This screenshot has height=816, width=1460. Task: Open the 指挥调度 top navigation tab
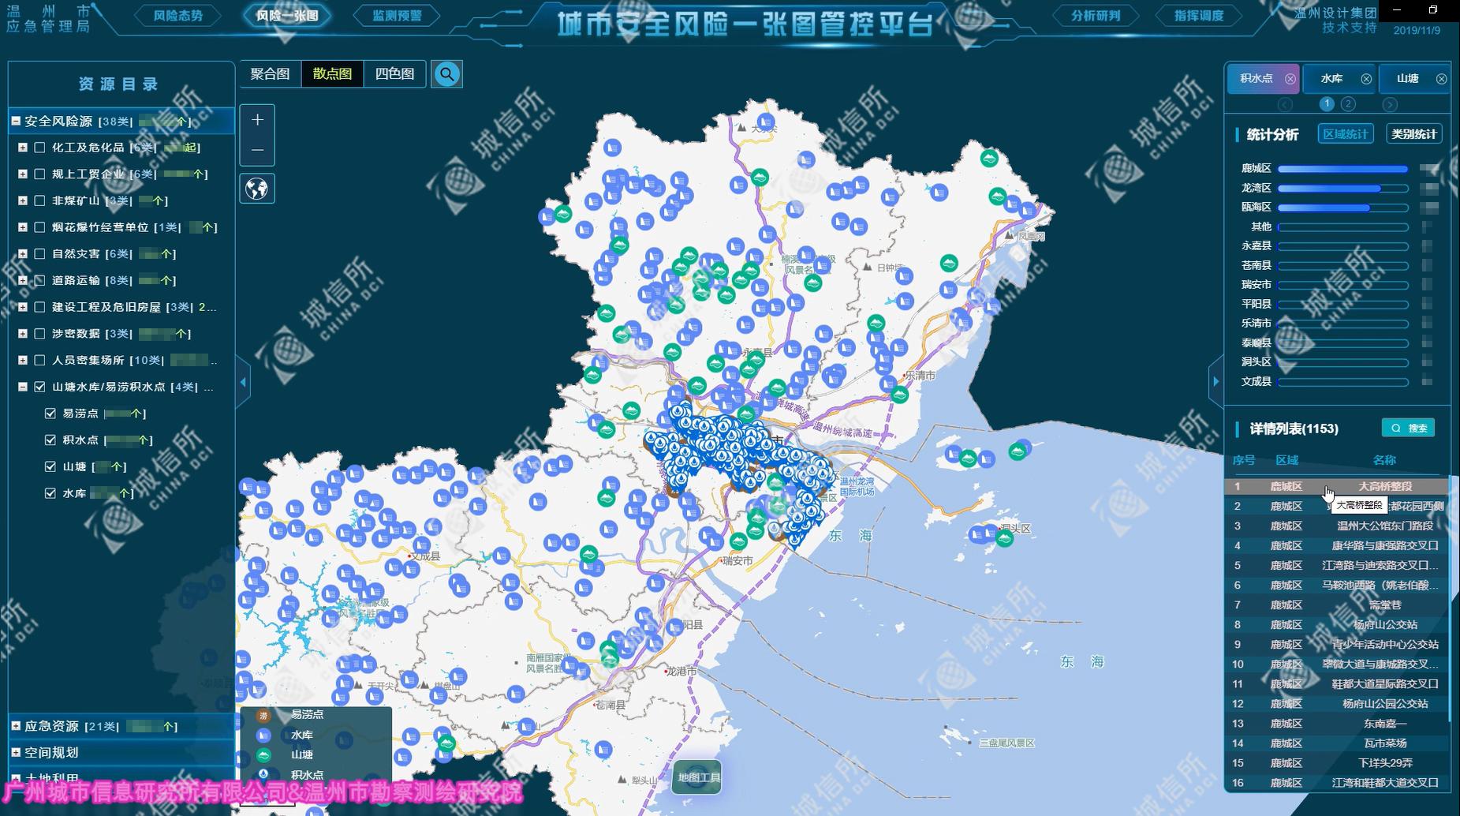(x=1199, y=16)
